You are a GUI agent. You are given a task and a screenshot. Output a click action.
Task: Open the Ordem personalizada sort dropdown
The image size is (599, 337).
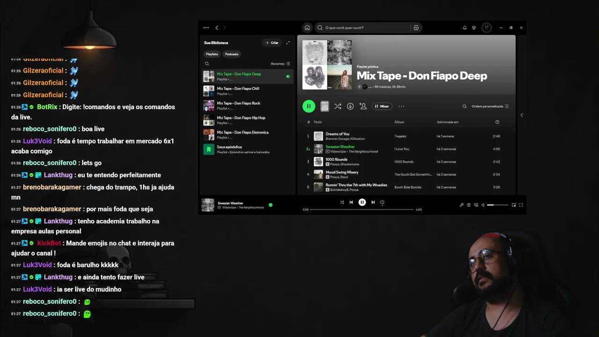click(490, 106)
